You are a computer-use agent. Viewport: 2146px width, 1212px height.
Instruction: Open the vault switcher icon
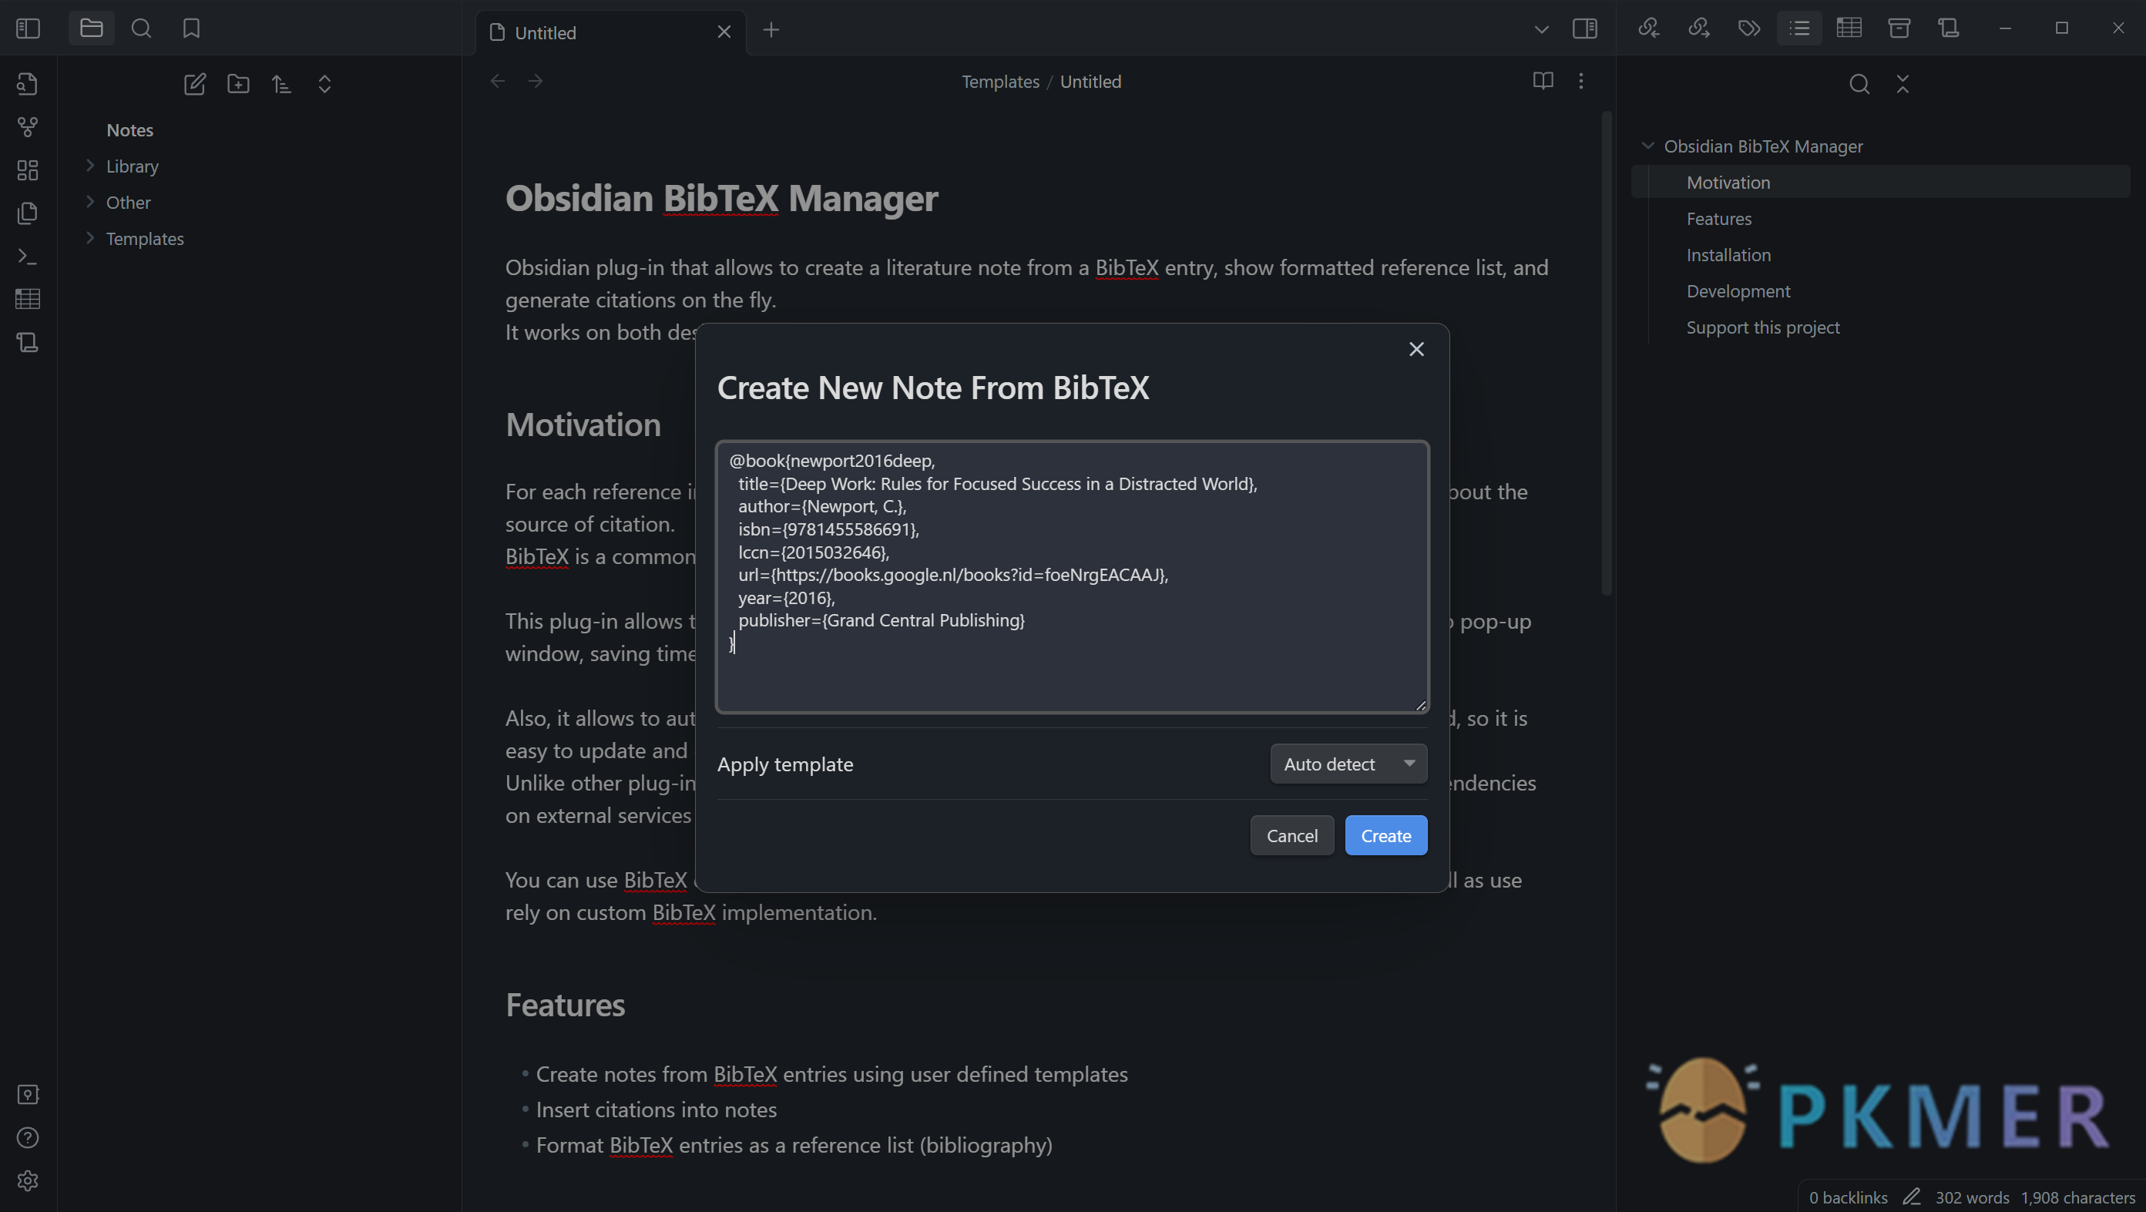29,1095
